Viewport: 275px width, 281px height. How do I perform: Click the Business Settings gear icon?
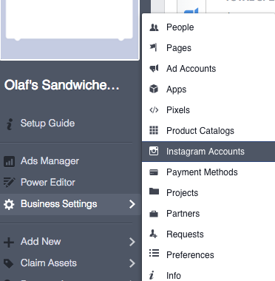coord(9,204)
